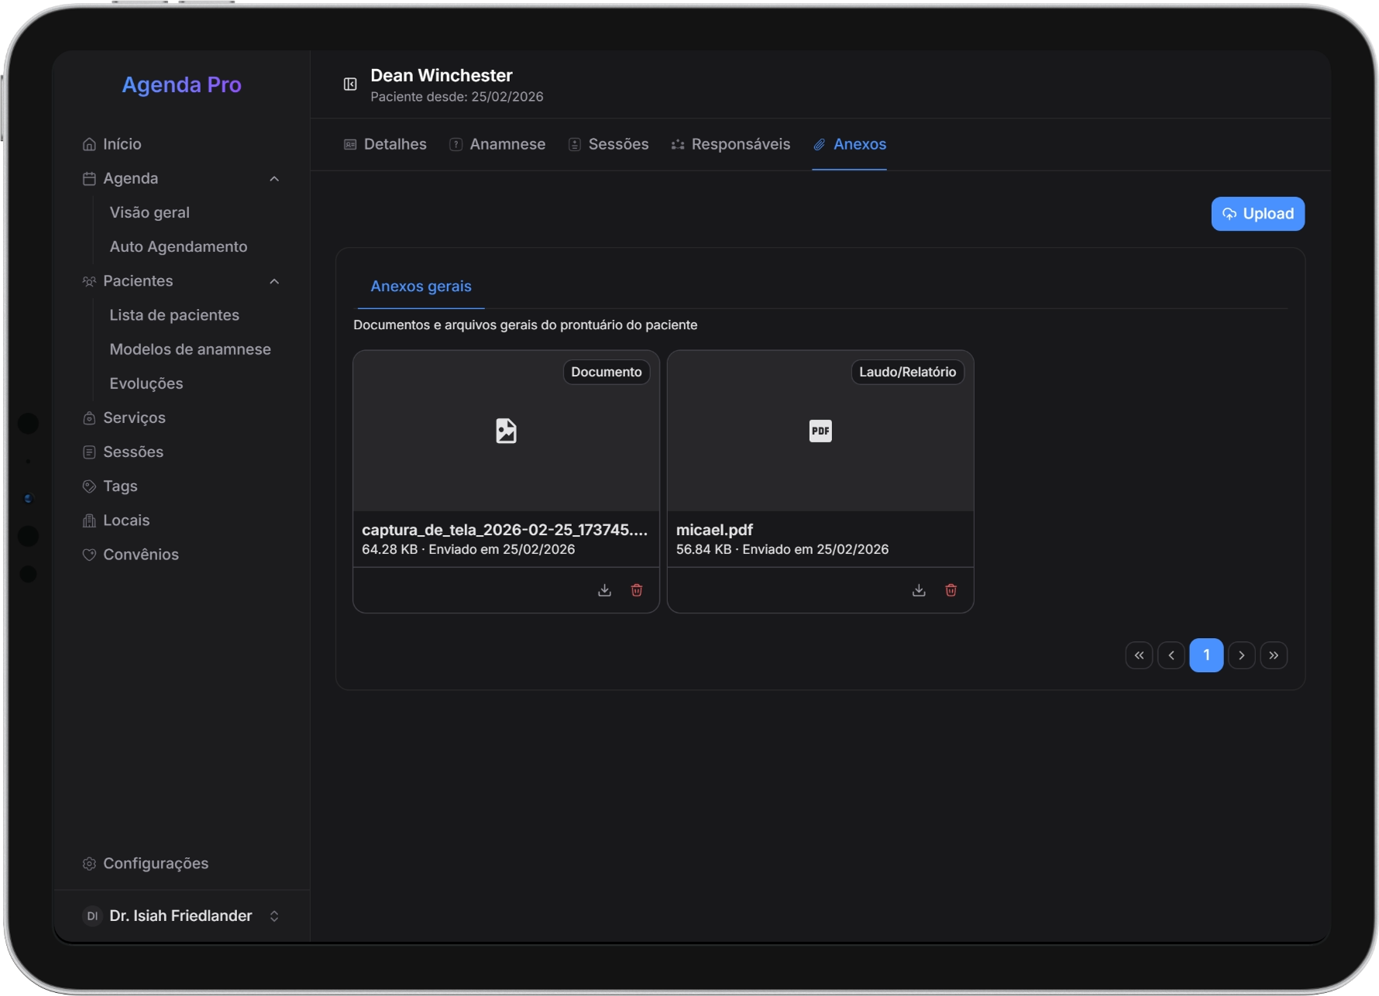This screenshot has width=1379, height=996.
Task: Collapse the Pacientes section chevron
Action: 274,281
